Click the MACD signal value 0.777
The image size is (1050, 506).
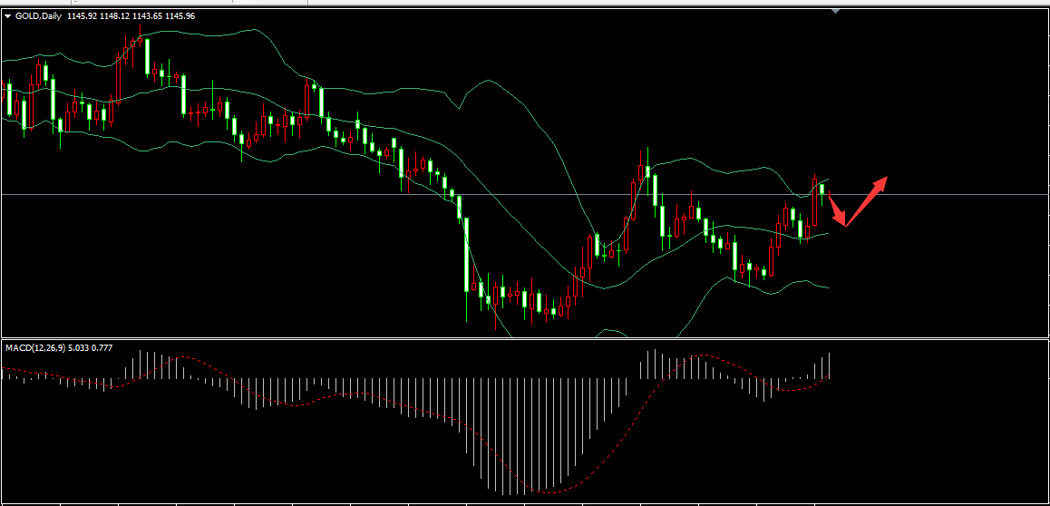coord(102,347)
